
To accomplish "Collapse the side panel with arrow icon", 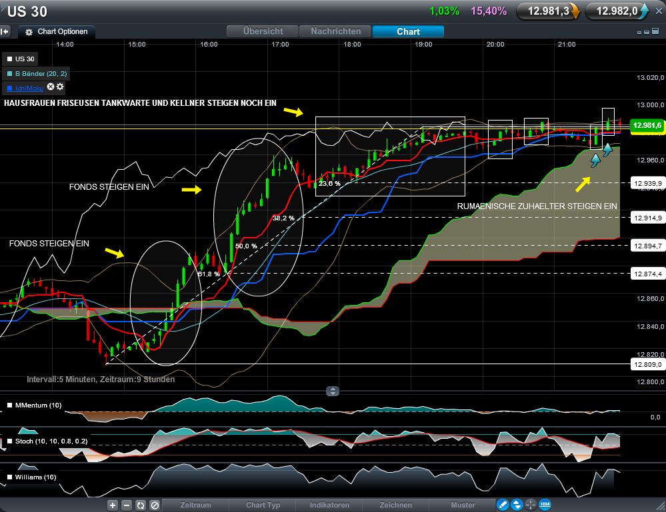I will click(5, 32).
